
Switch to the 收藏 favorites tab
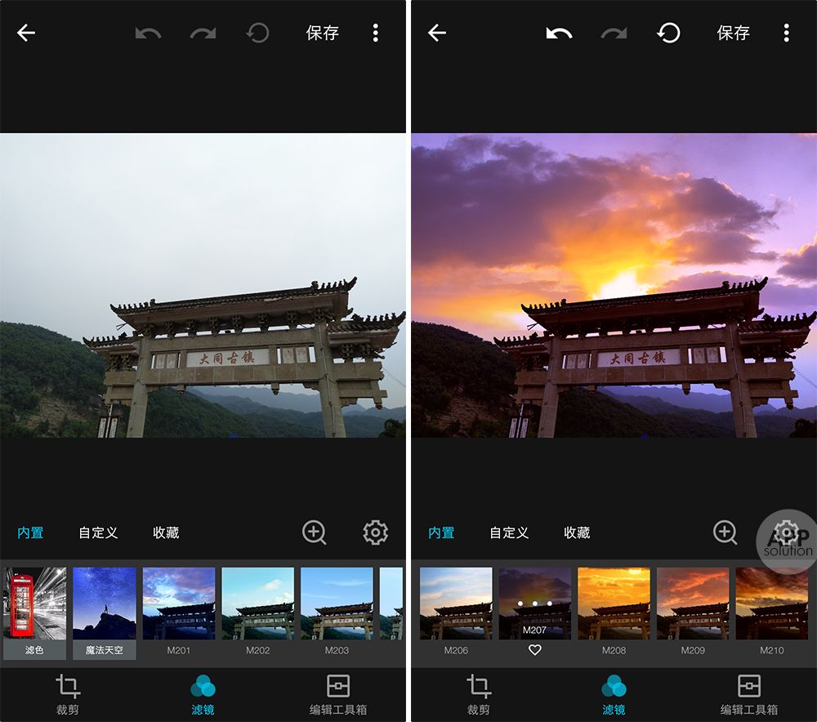(x=166, y=532)
